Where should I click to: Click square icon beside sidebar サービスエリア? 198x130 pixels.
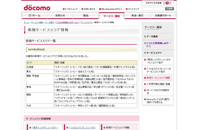145,53
